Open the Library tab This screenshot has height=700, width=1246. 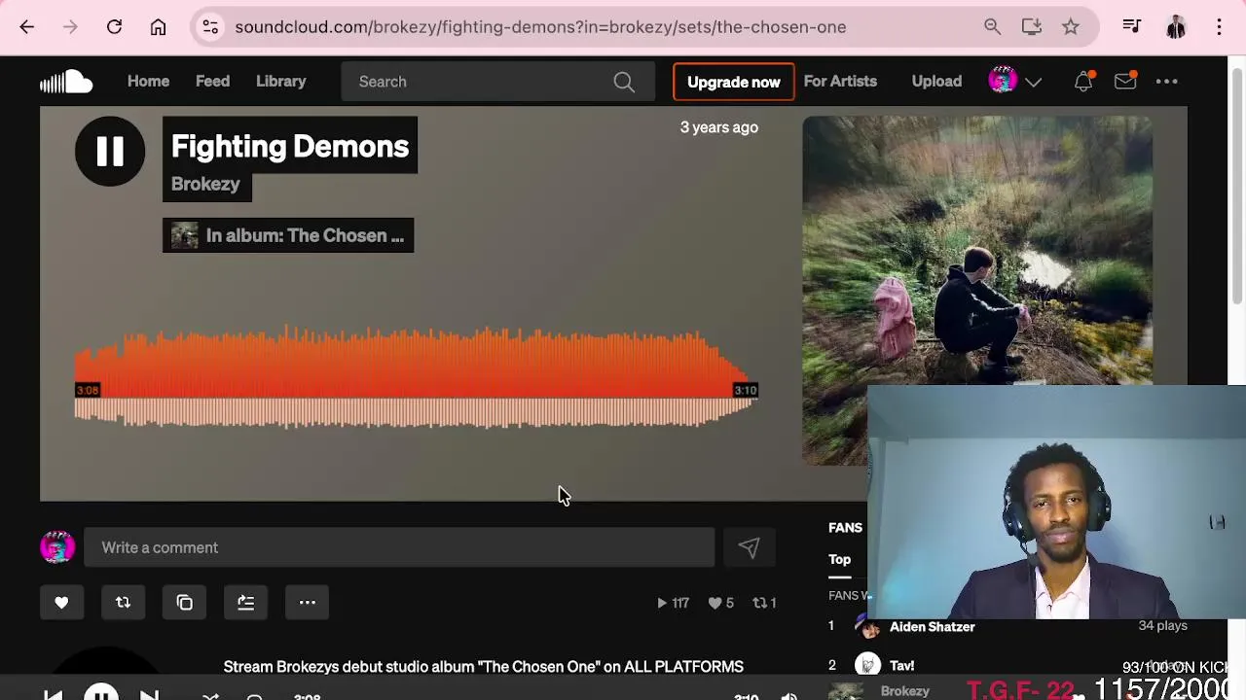tap(281, 82)
